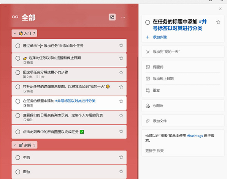Image resolution: width=227 pixels, height=179 pixels.
Task: Check off the task in the detail panel
Action: (148, 22)
